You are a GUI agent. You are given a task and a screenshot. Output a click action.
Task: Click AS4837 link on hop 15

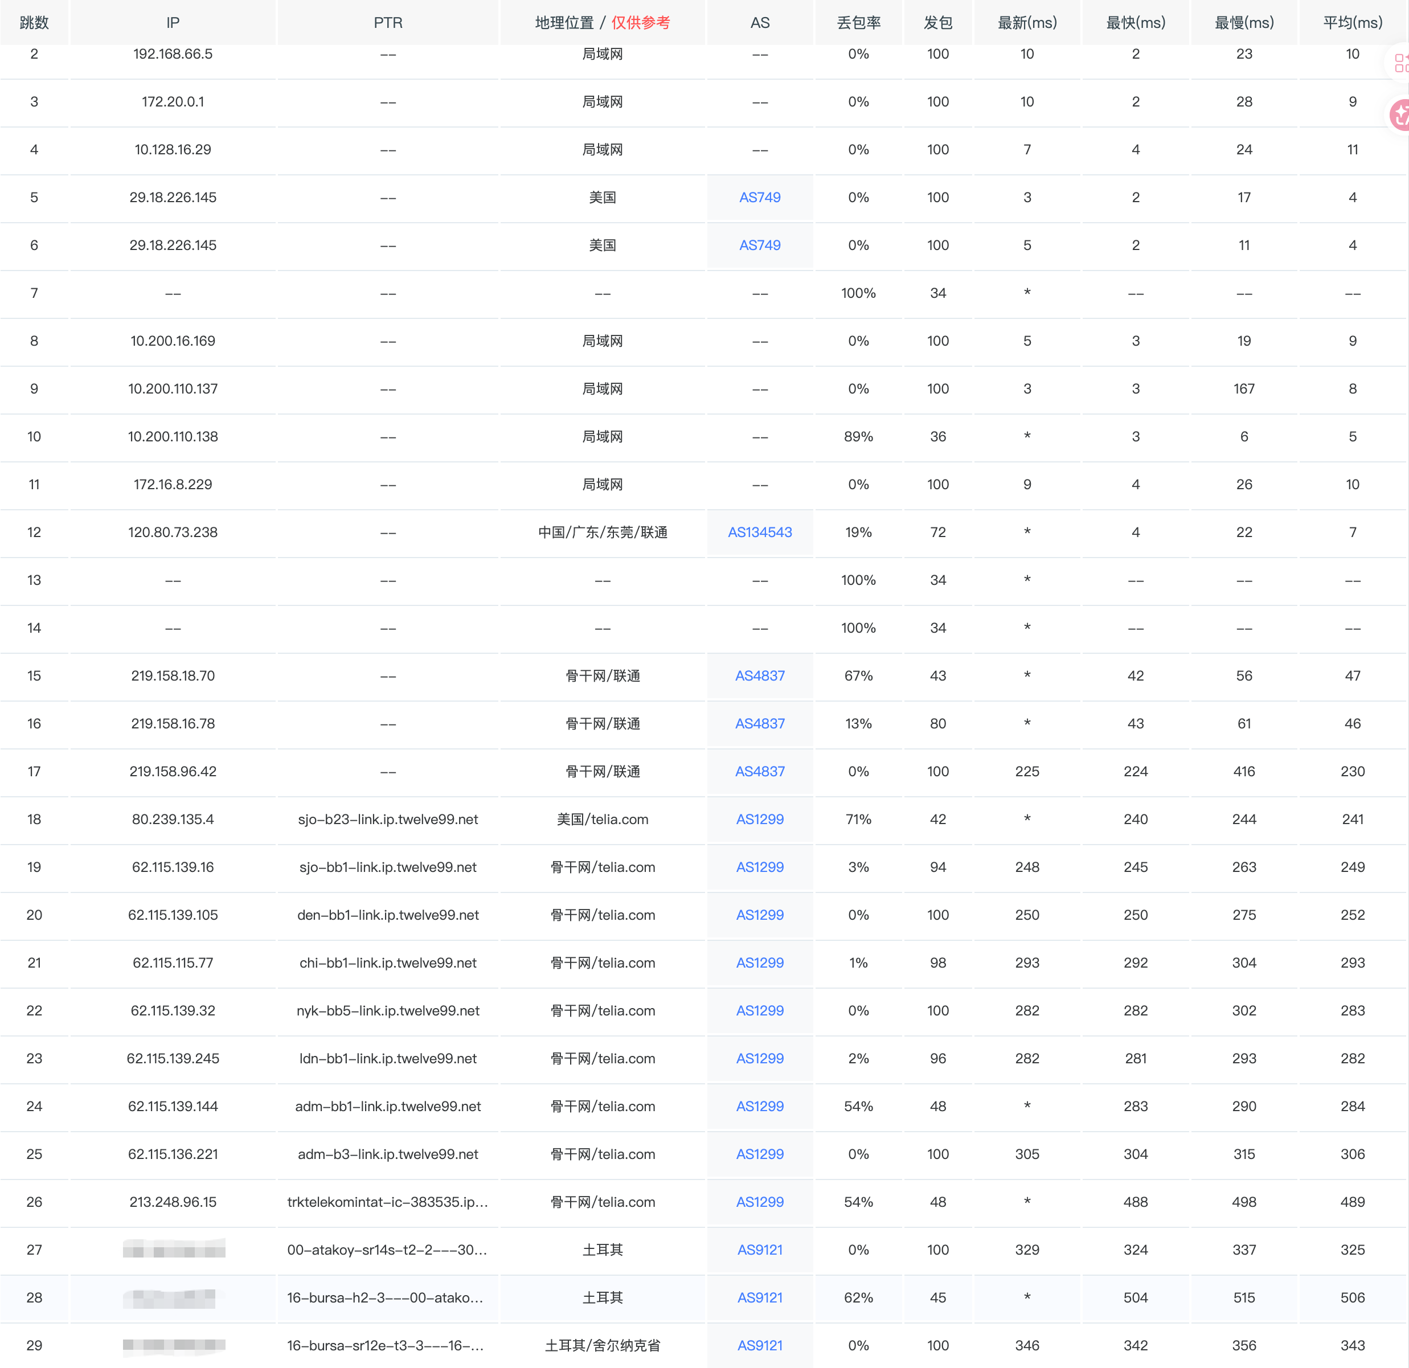coord(759,675)
